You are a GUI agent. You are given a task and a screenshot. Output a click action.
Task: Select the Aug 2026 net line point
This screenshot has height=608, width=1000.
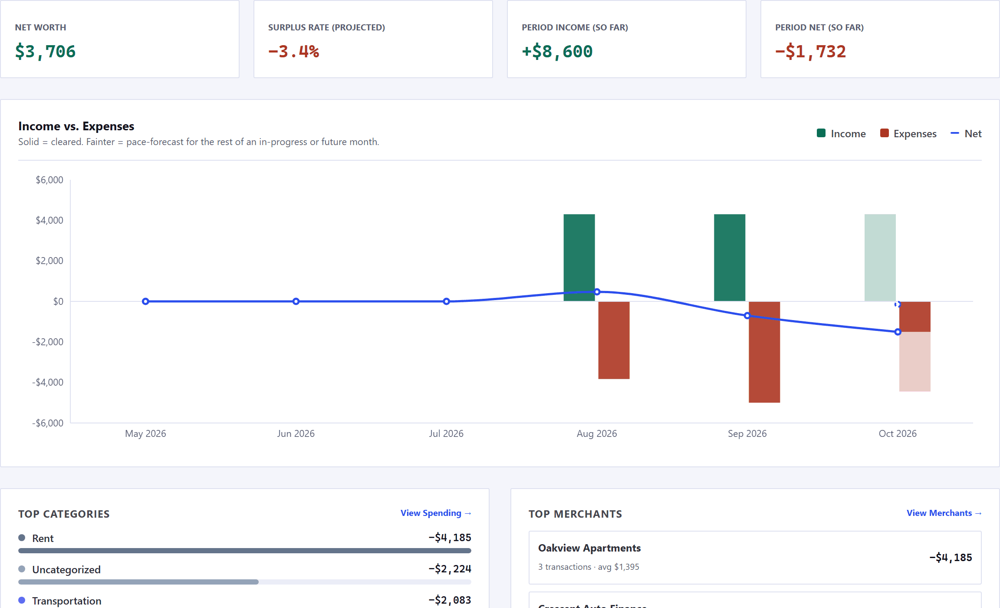click(x=597, y=292)
